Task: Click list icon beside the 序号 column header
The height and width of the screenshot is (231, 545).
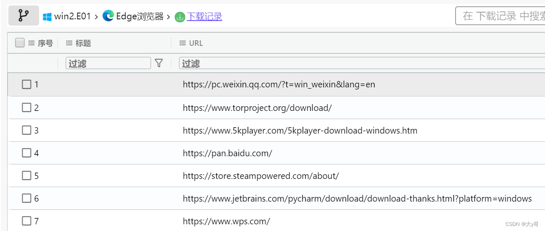Action: [x=31, y=43]
